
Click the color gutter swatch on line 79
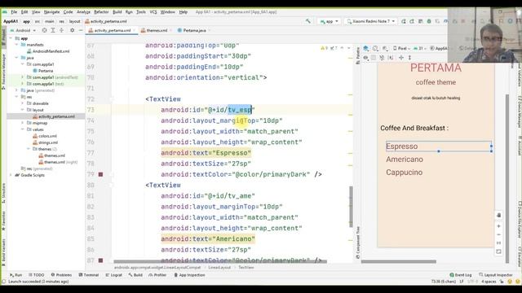[100, 174]
